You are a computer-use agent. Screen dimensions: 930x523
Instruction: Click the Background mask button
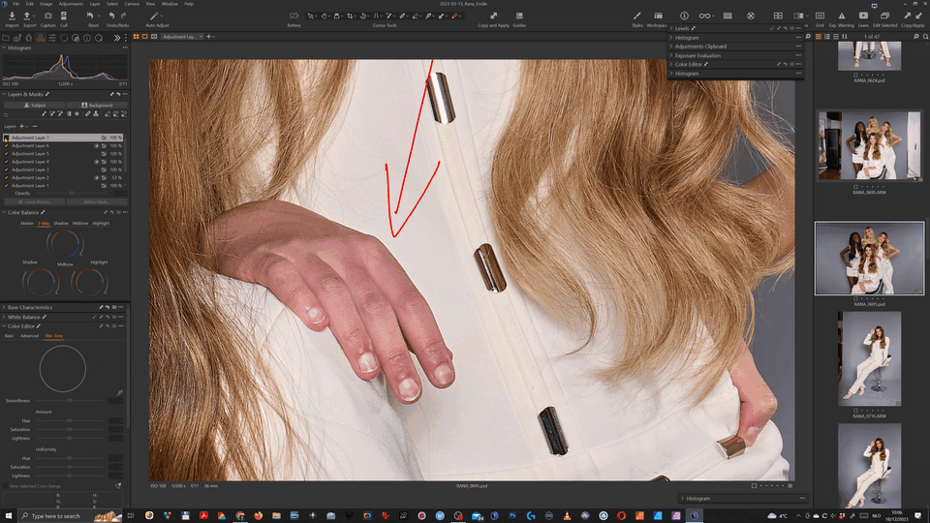97,105
